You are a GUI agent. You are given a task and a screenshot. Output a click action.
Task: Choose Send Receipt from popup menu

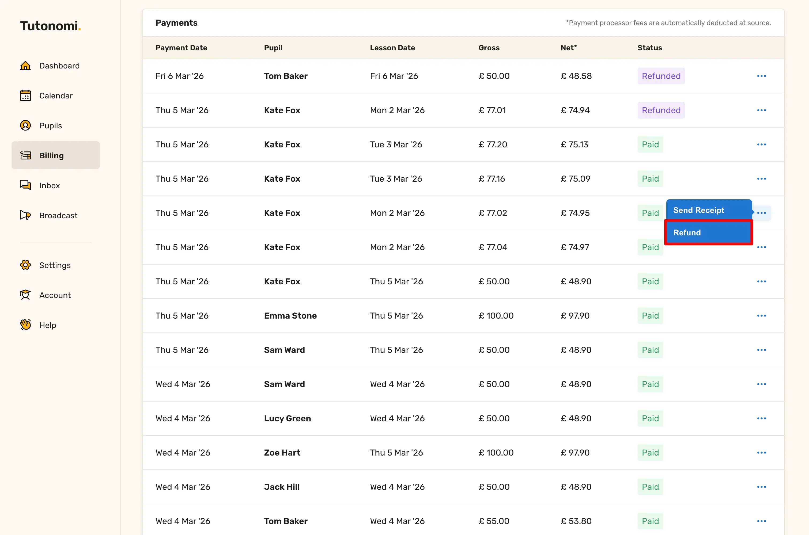click(x=708, y=210)
